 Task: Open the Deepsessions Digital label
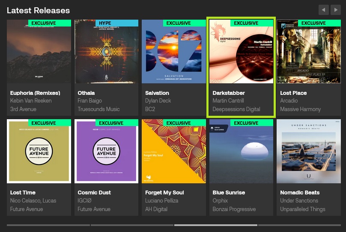[236, 109]
